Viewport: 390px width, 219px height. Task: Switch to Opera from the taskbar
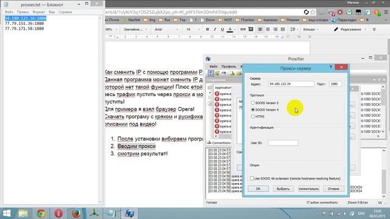pyautogui.click(x=58, y=214)
